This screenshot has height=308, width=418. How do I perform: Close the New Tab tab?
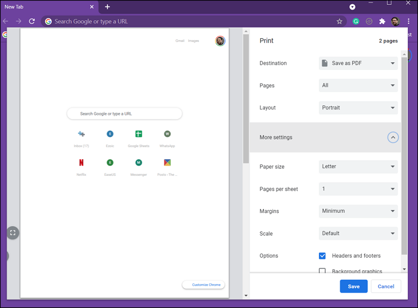[92, 7]
